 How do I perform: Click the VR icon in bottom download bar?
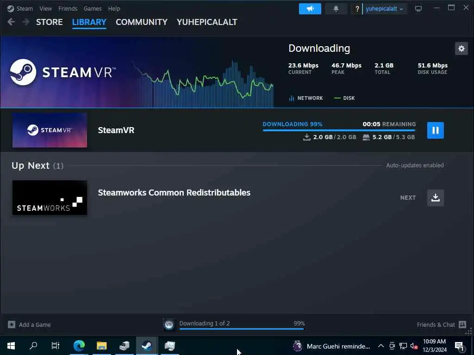169,324
